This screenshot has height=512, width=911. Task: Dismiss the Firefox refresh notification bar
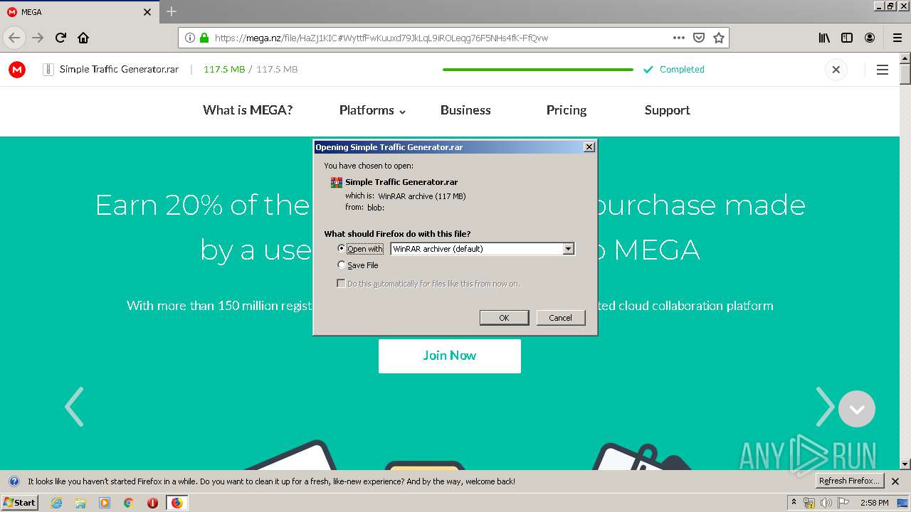pyautogui.click(x=895, y=481)
